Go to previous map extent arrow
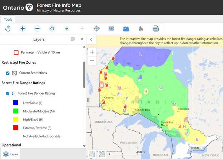 [67, 28]
